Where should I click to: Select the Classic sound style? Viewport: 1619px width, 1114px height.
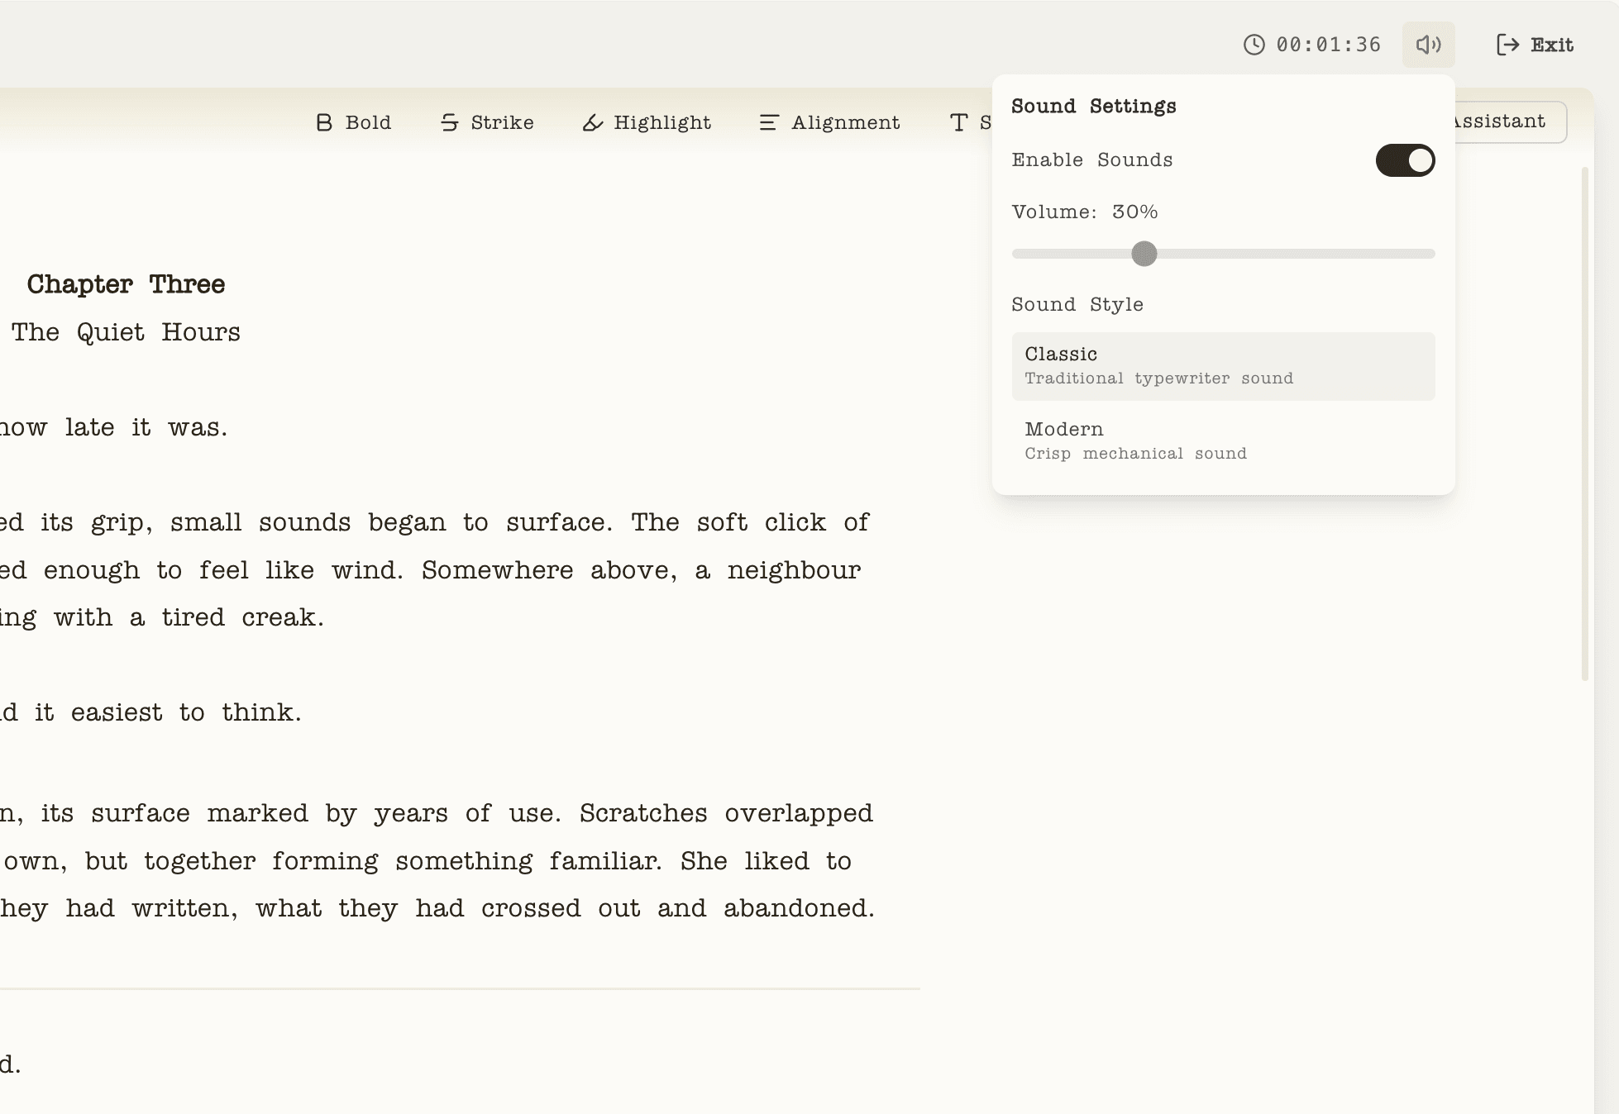(x=1222, y=366)
